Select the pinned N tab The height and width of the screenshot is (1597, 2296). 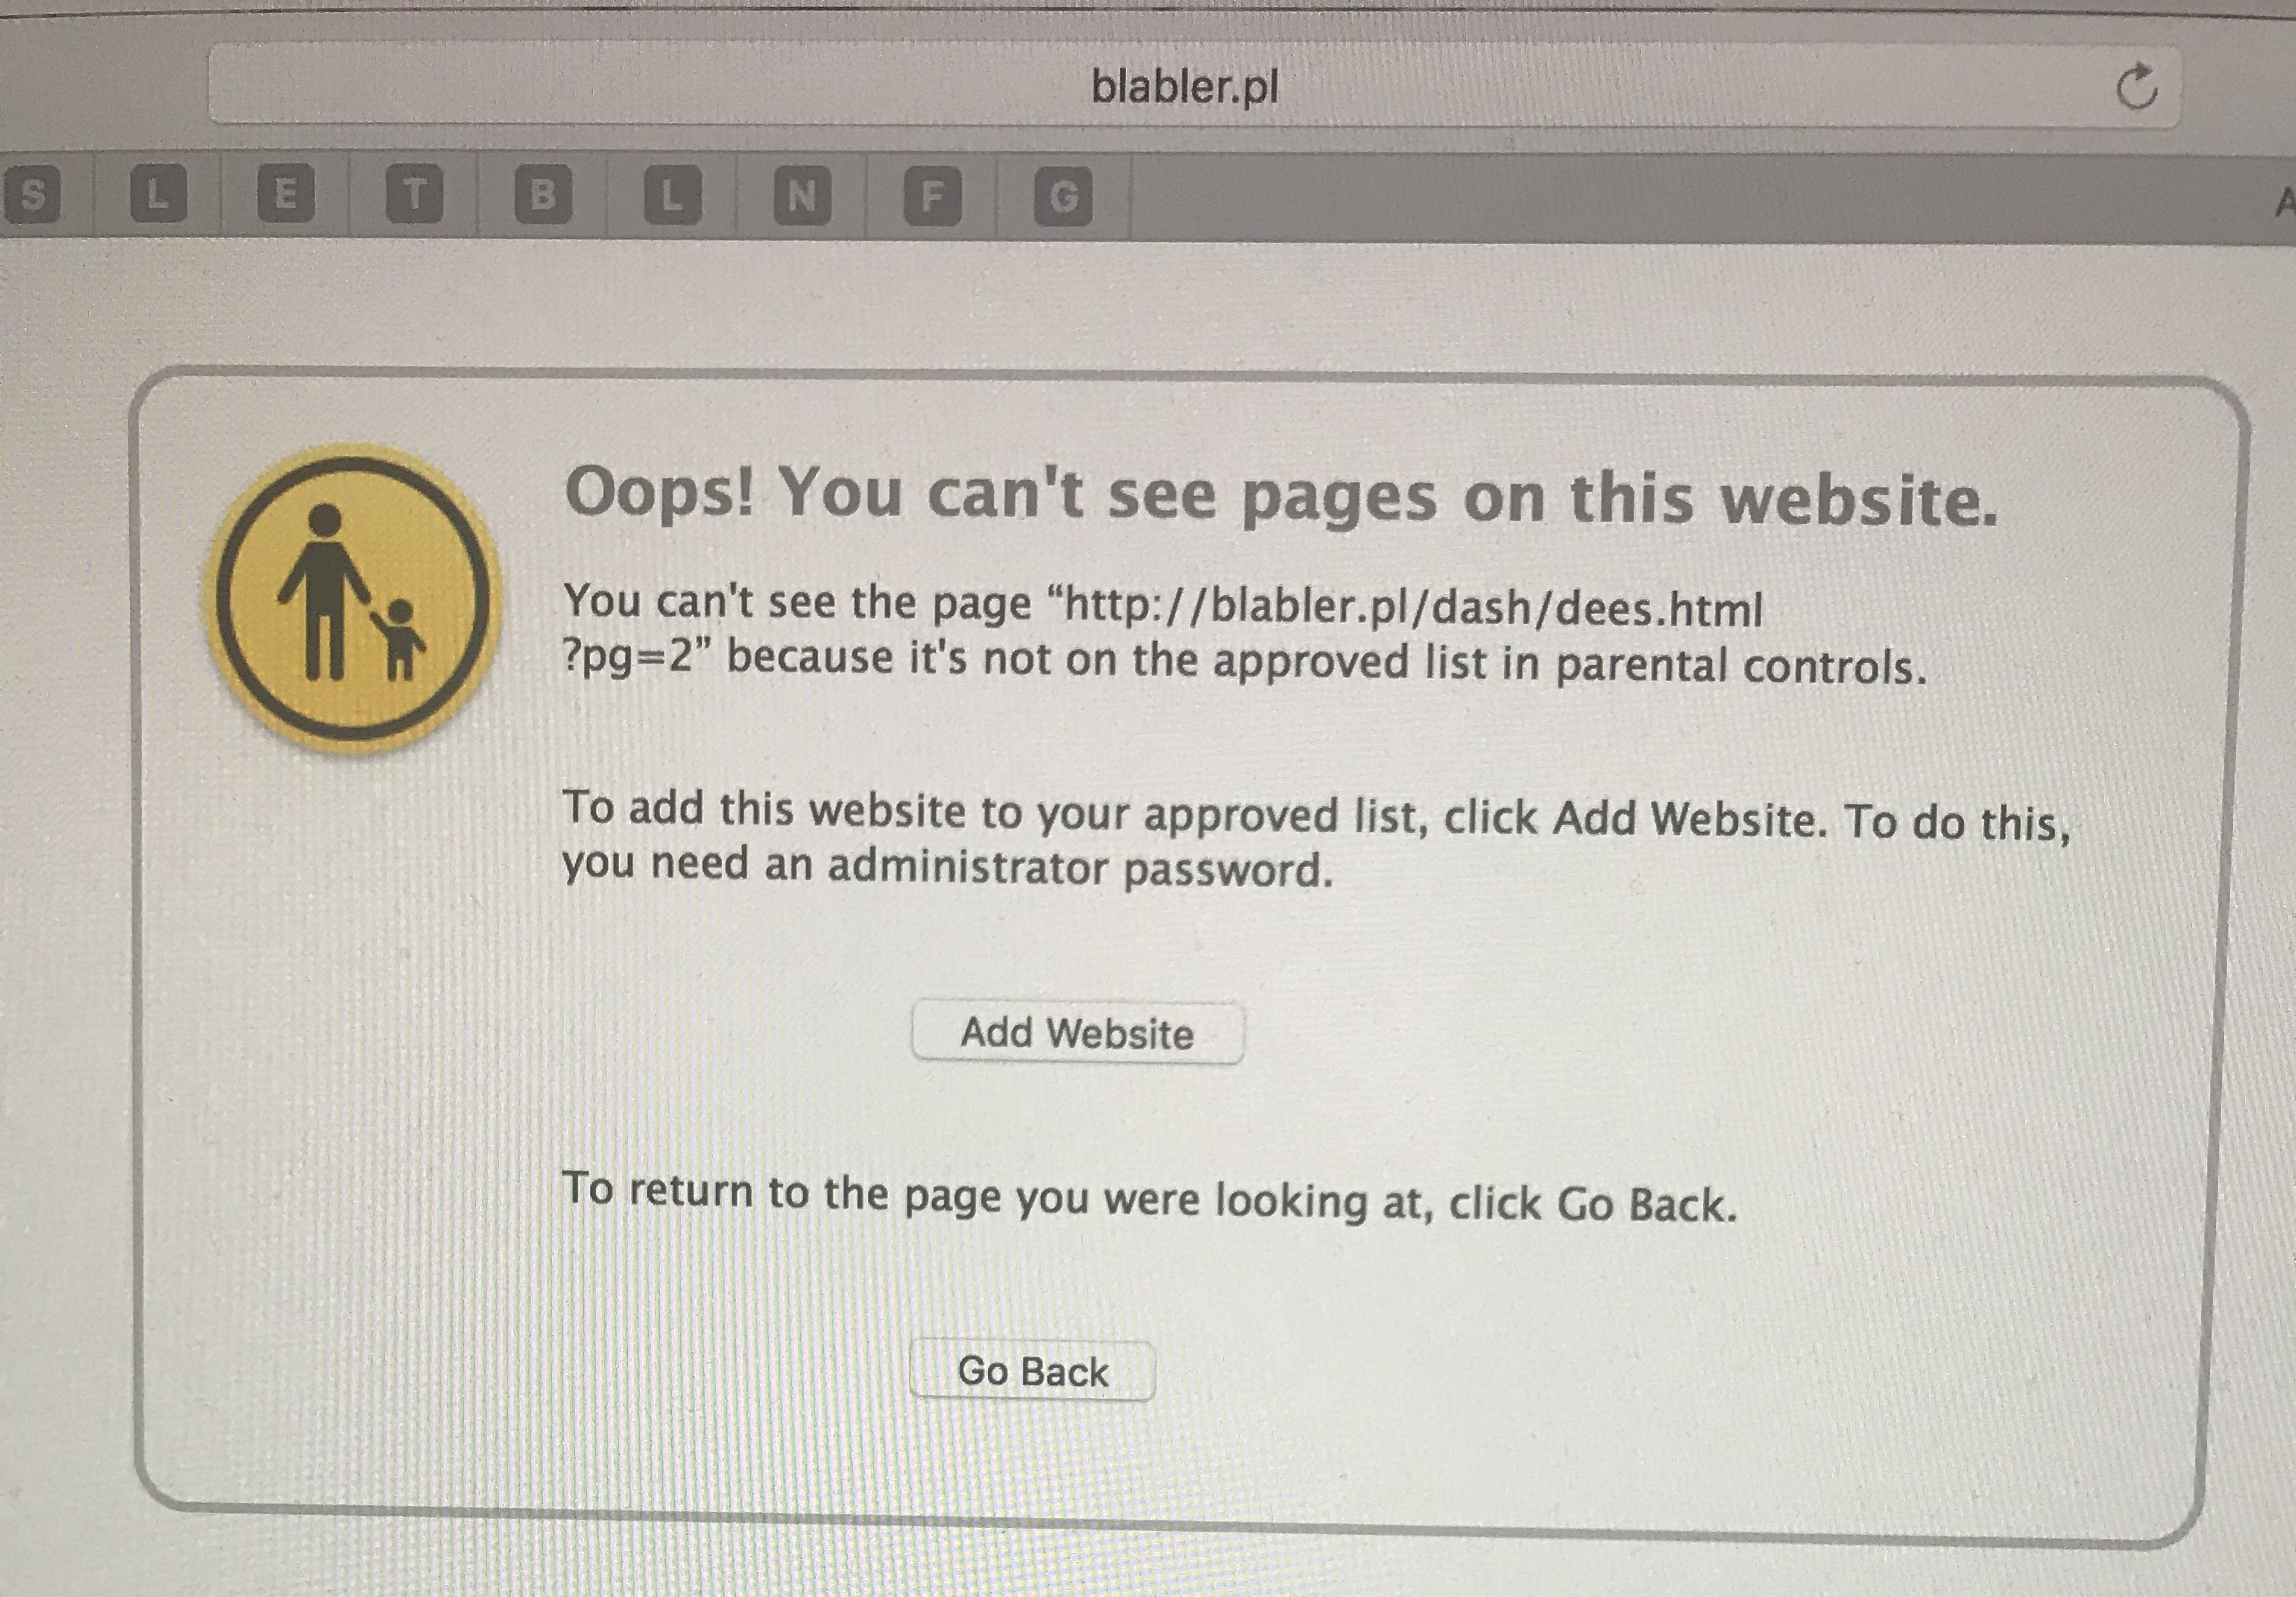coord(802,196)
